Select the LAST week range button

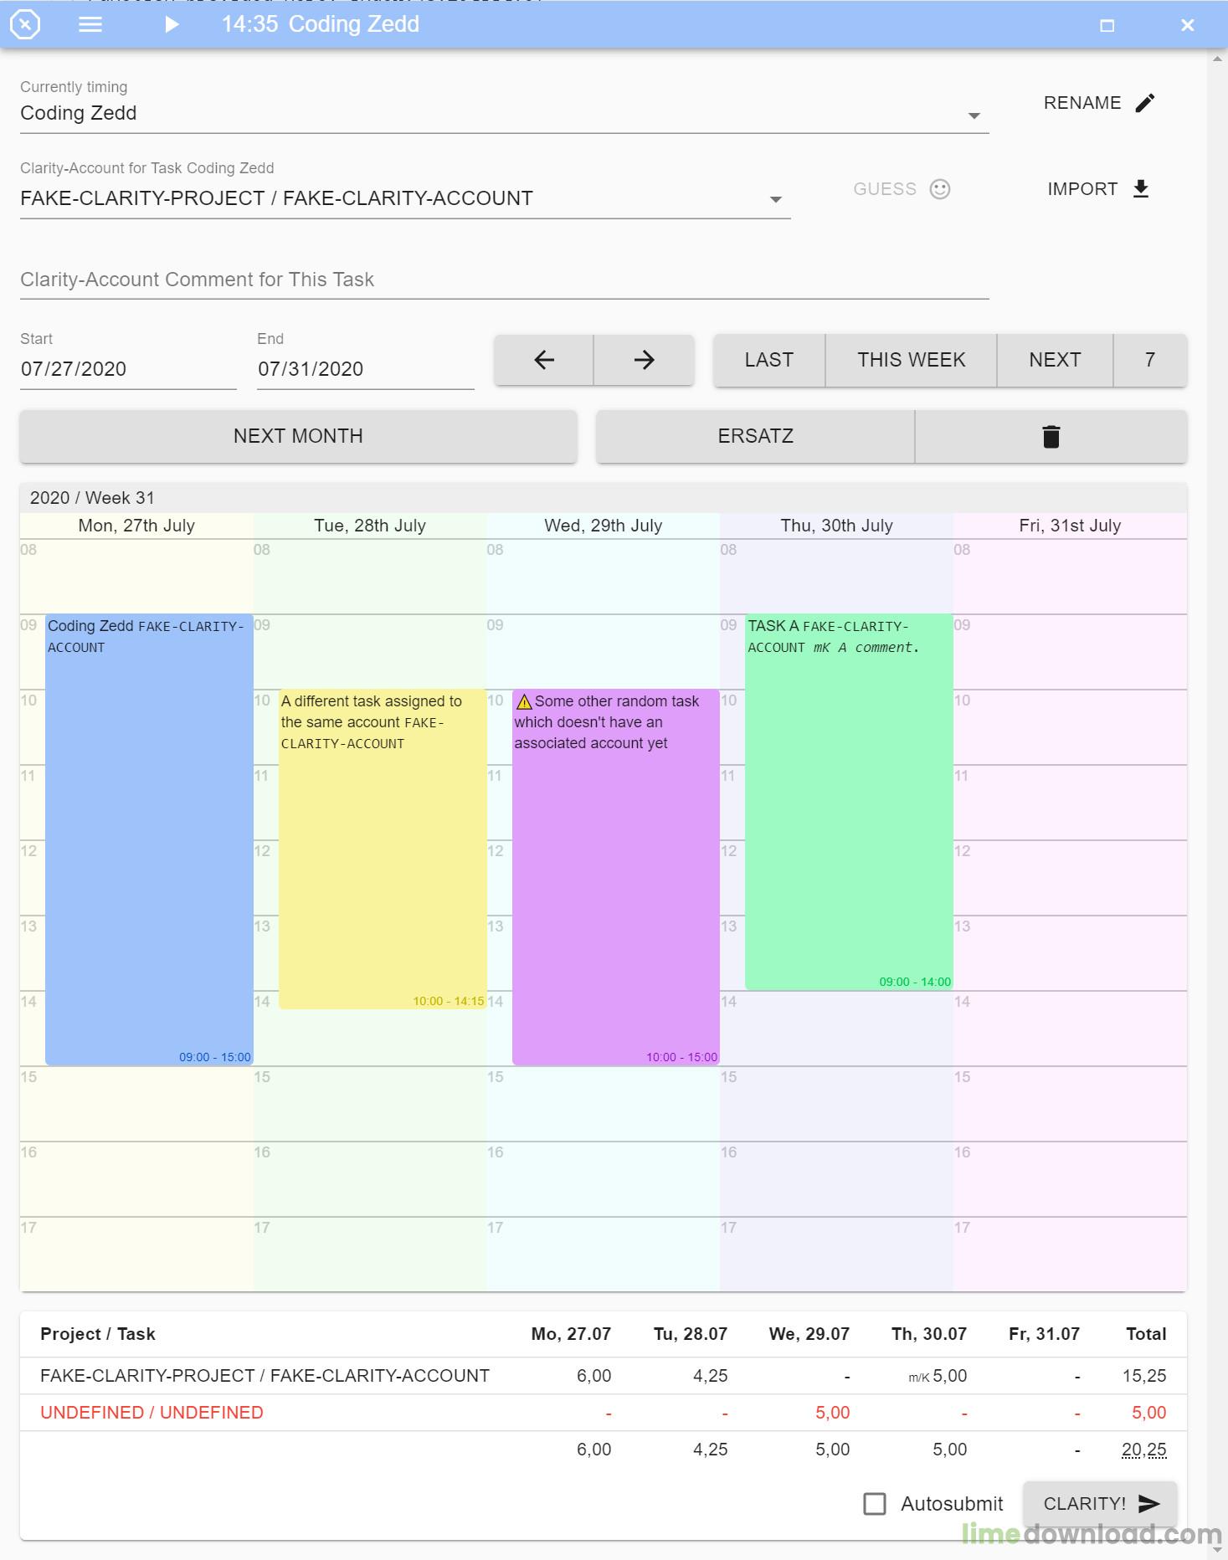[769, 360]
